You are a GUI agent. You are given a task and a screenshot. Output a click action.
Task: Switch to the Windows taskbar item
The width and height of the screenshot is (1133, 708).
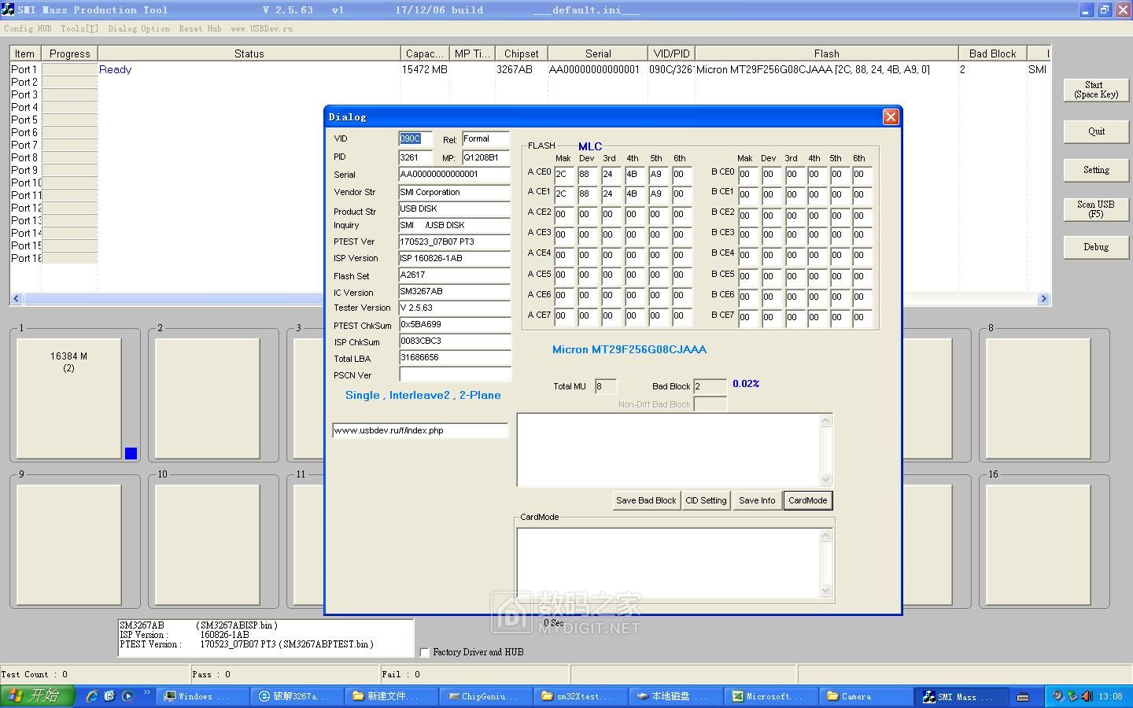point(203,696)
